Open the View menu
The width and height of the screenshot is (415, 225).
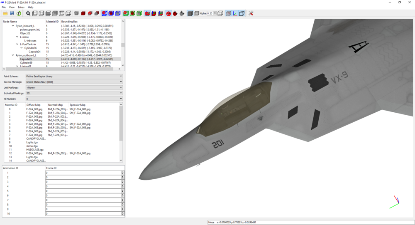point(12,7)
